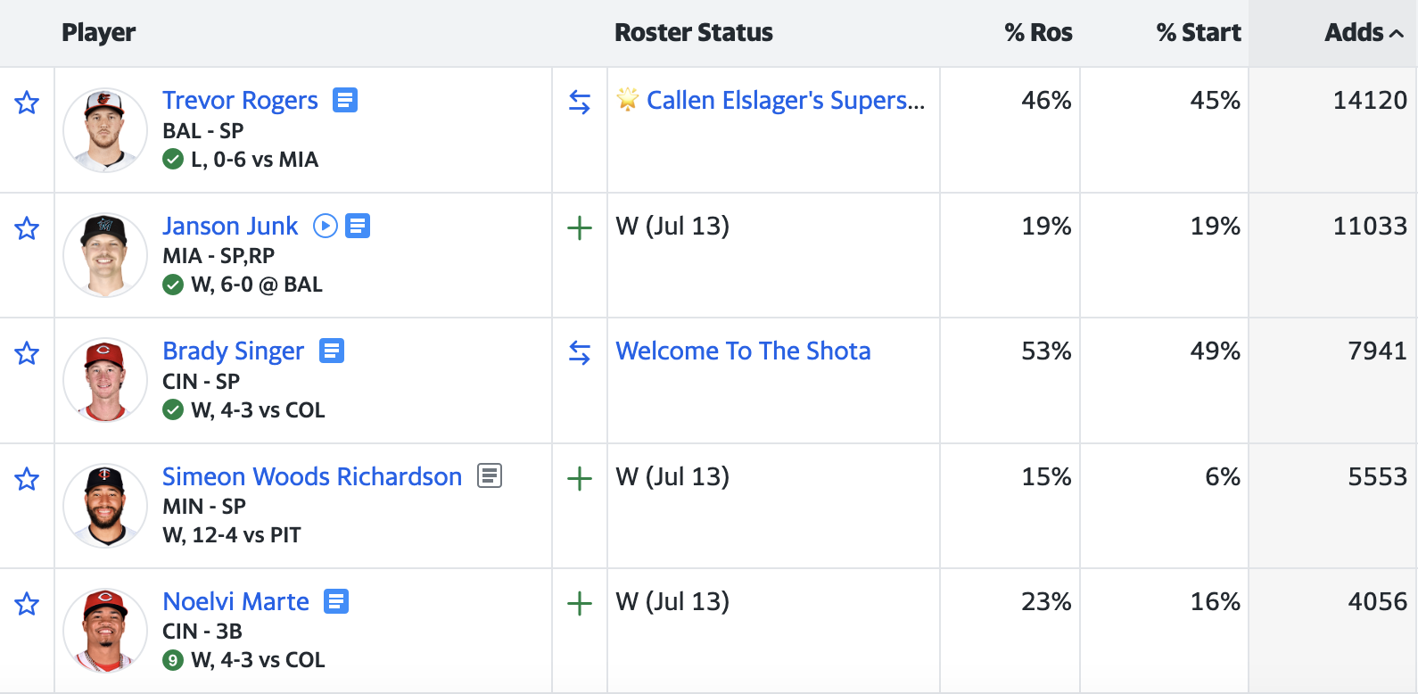The width and height of the screenshot is (1418, 694).
Task: Add Simeon Woods Richardson with plus icon
Action: pyautogui.click(x=580, y=479)
